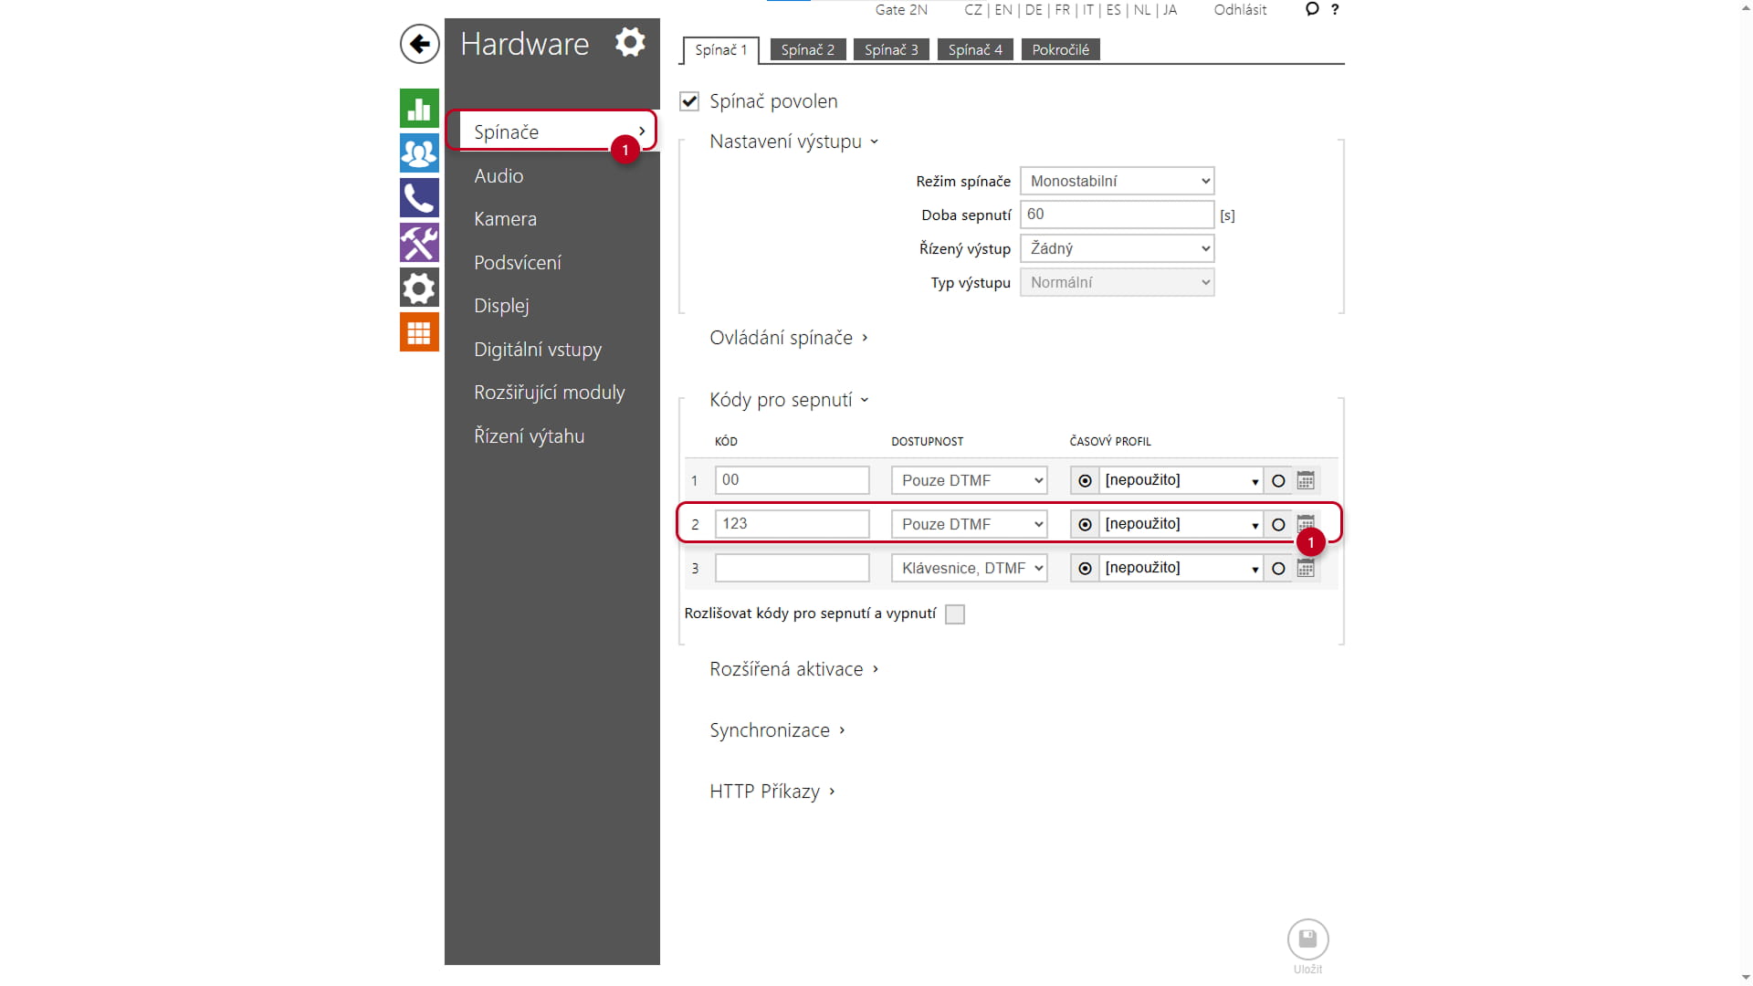1753x986 pixels.
Task: Open Rozšiřující moduly menu item
Action: (549, 393)
